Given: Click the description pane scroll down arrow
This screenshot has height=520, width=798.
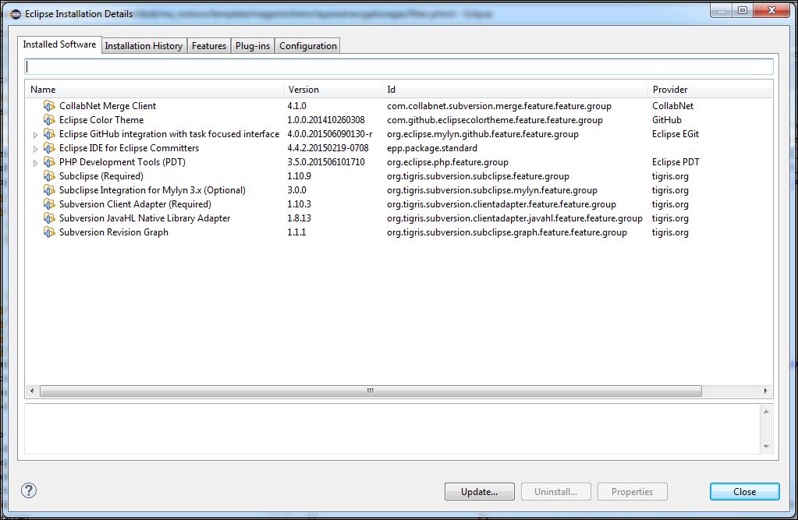Looking at the screenshot, I should click(766, 447).
